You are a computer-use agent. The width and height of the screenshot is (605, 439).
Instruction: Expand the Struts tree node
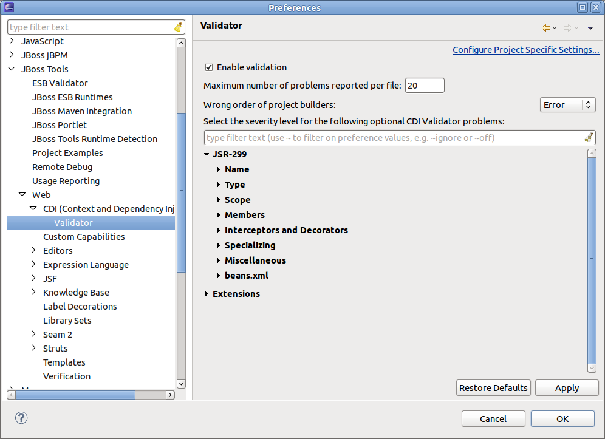coord(33,347)
